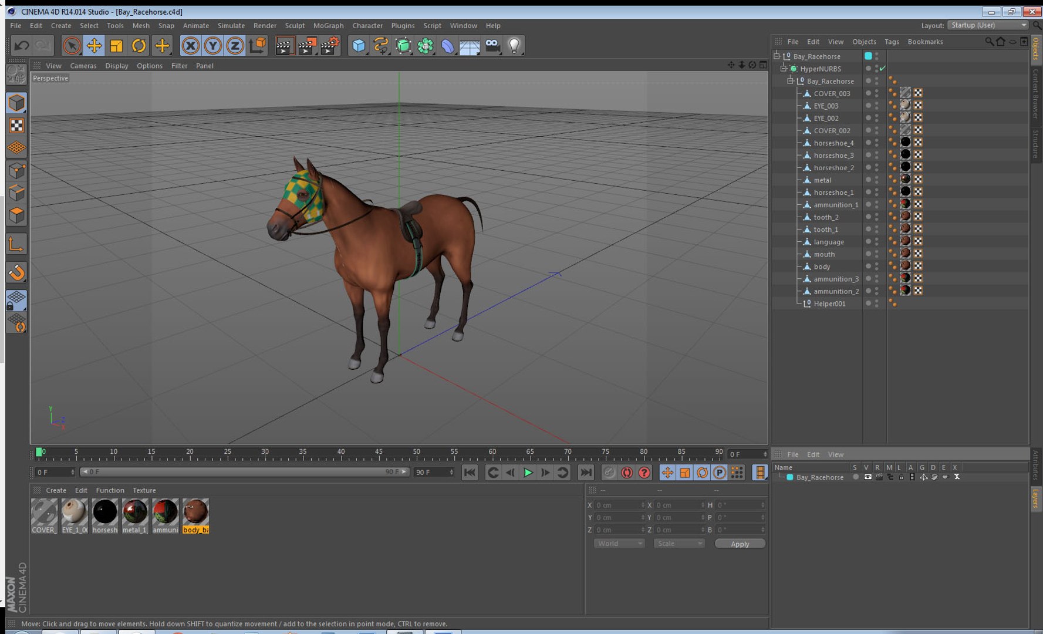1043x634 pixels.
Task: Toggle autokeying button
Action: 627,473
